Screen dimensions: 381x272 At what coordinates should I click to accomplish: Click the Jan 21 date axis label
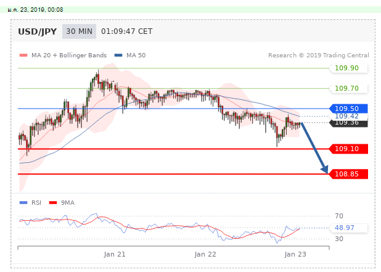[x=115, y=254]
